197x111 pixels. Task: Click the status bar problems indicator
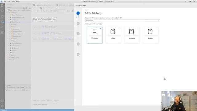pos(4,110)
